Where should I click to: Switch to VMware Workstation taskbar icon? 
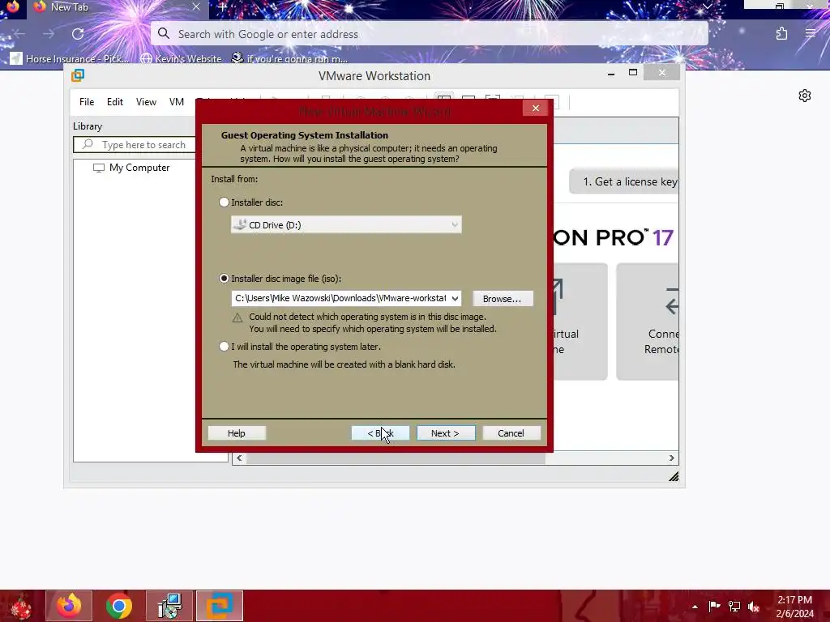[220, 606]
